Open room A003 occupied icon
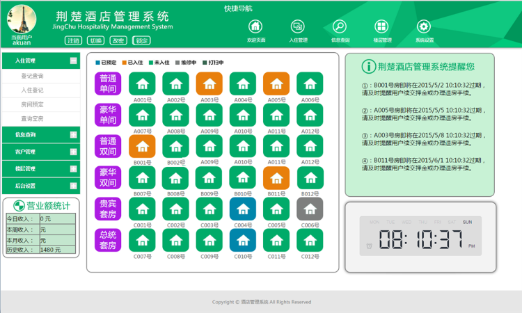Screen dimensions: 522x313 209,84
